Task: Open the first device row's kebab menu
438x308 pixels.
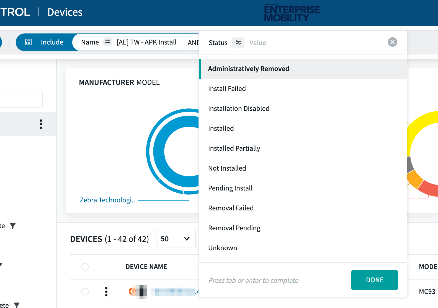Action: [106, 292]
